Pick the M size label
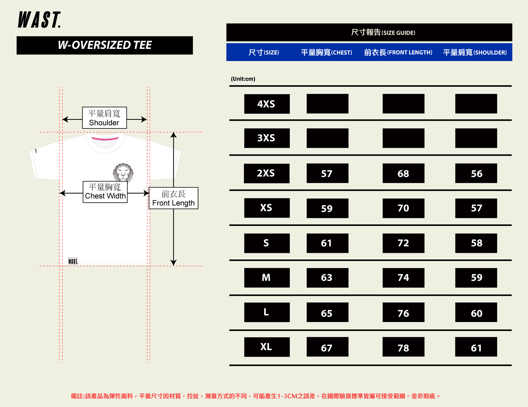Image resolution: width=528 pixels, height=407 pixels. coord(267,278)
